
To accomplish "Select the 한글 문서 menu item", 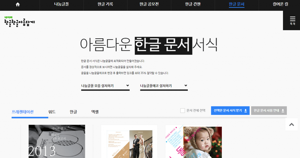I will point(237,4).
